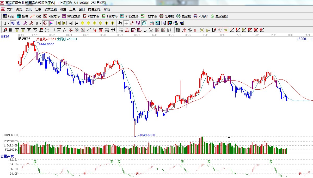Toggle the blue knot pattern button
Viewport: 313px width, 178px height.
pyautogui.click(x=13, y=23)
